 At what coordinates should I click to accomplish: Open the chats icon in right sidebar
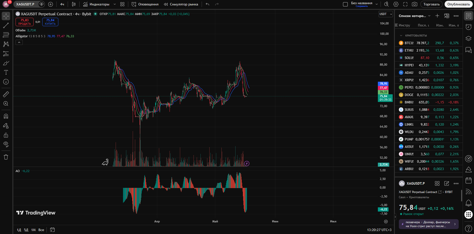point(468,50)
